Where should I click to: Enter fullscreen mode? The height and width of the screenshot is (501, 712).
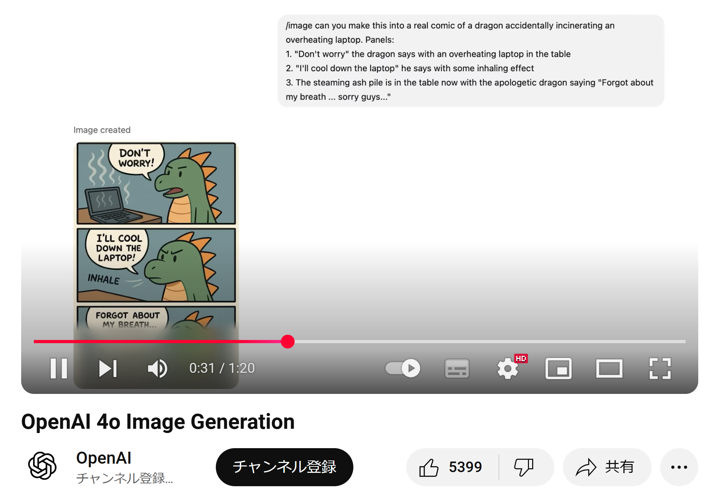[x=660, y=369]
